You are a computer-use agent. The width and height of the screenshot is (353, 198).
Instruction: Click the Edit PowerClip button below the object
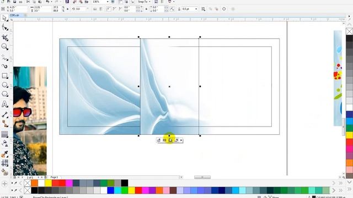coord(158,140)
